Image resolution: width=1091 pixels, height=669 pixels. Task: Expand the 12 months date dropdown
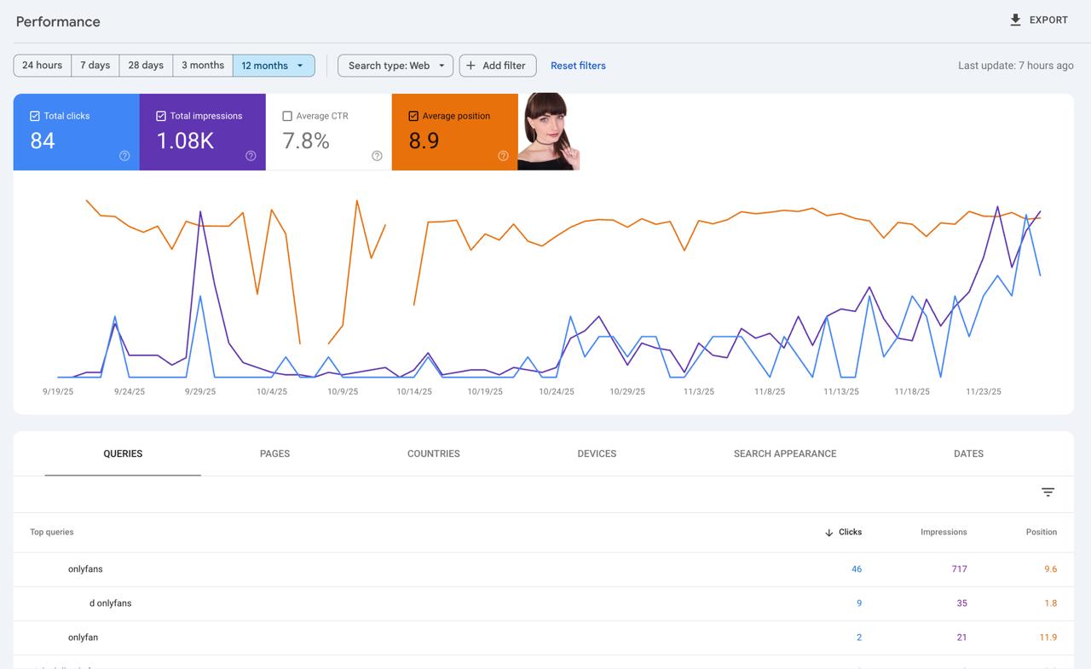click(x=299, y=66)
